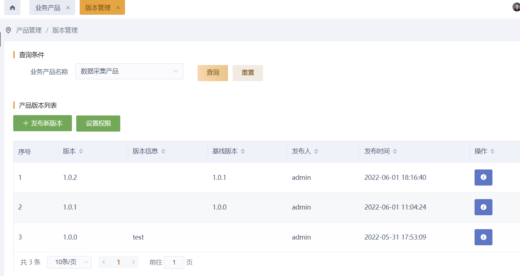The width and height of the screenshot is (520, 276).
Task: Expand the 业务产品名称 dropdown
Action: pos(129,71)
